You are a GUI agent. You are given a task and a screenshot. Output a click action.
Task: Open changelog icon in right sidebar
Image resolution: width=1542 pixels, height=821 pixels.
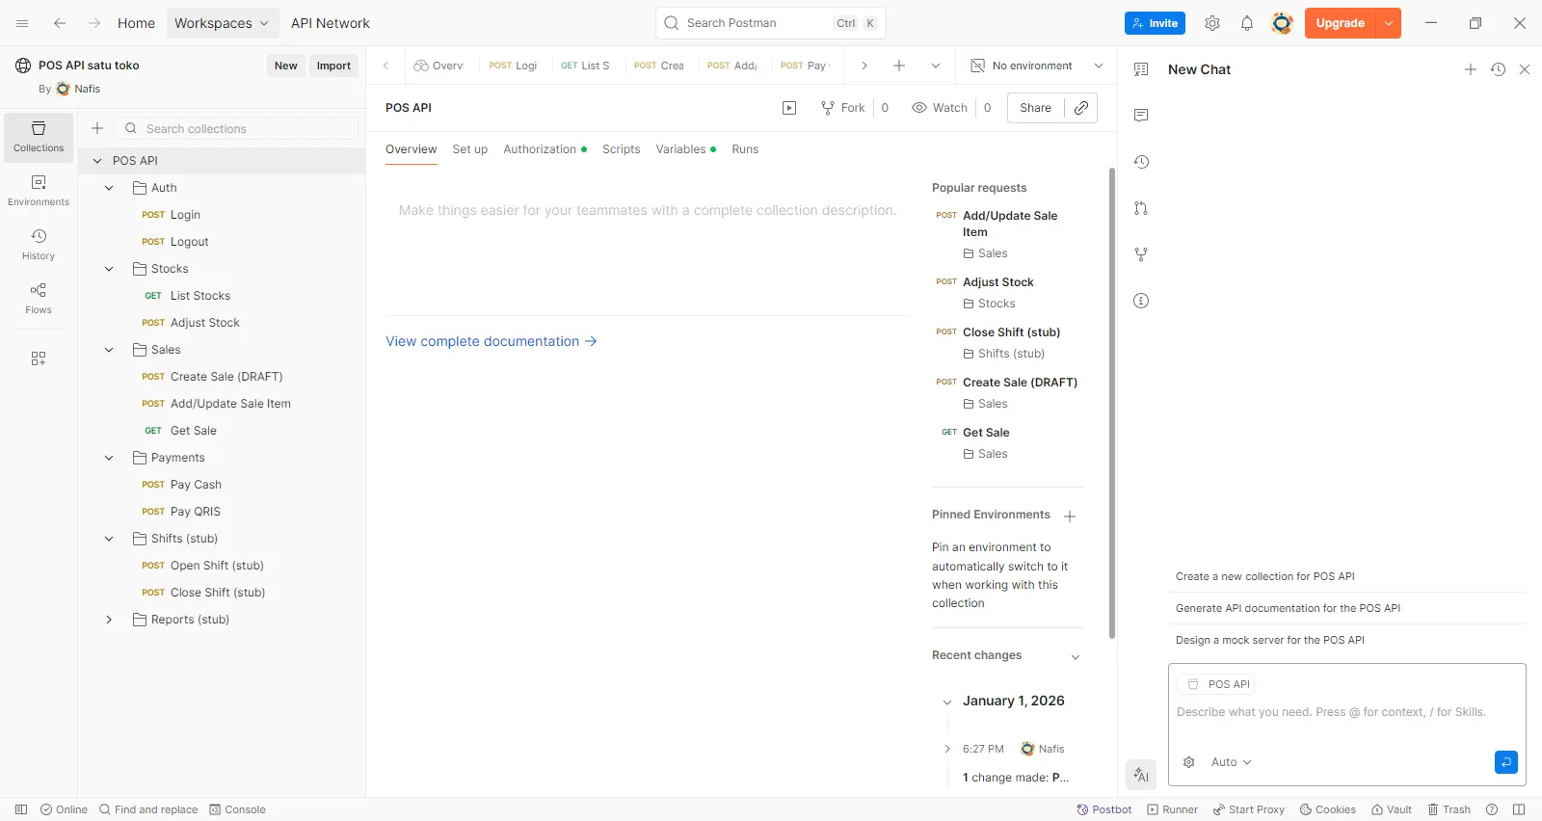[1141, 162]
